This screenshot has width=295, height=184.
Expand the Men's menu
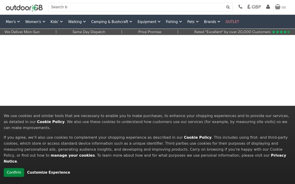point(12,22)
